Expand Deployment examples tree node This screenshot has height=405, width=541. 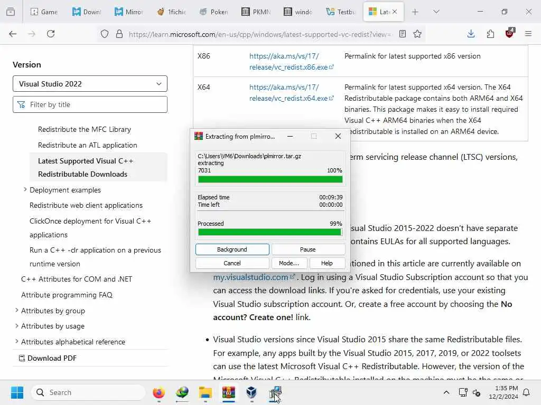click(25, 189)
